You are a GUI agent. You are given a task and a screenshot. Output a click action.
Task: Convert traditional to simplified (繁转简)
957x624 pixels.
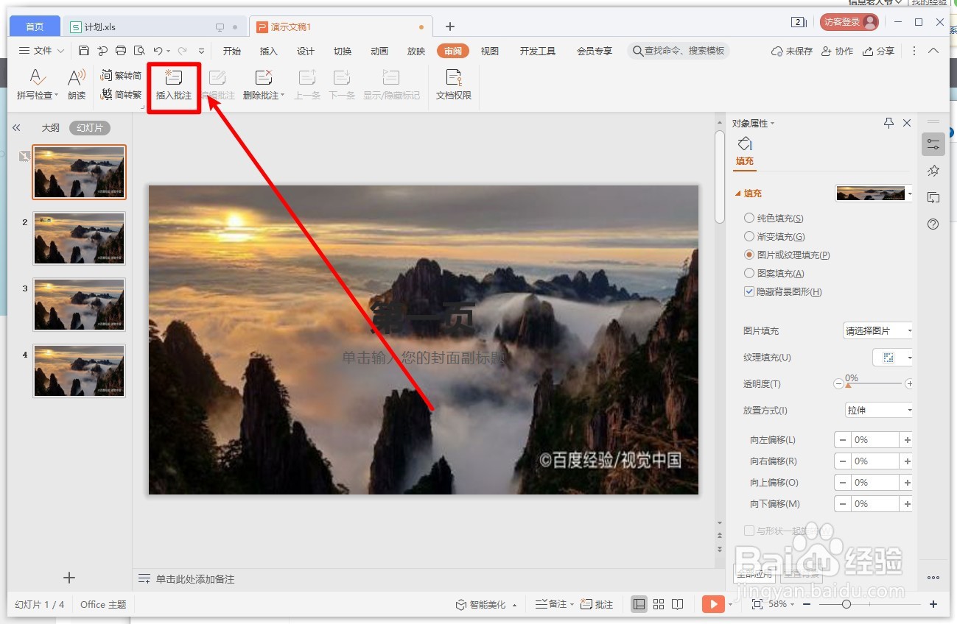pos(121,75)
